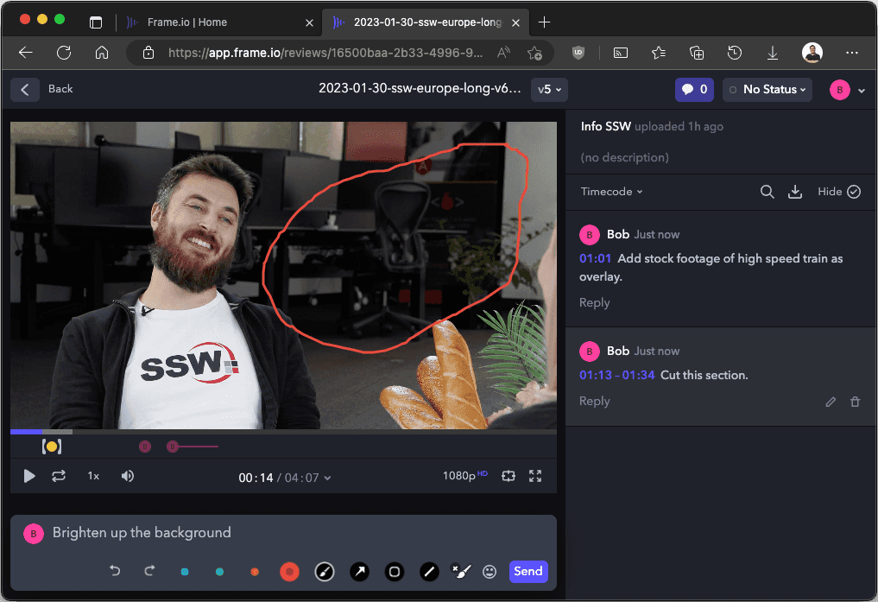The width and height of the screenshot is (878, 602).
Task: Search comments with the magnifier icon
Action: [x=767, y=192]
